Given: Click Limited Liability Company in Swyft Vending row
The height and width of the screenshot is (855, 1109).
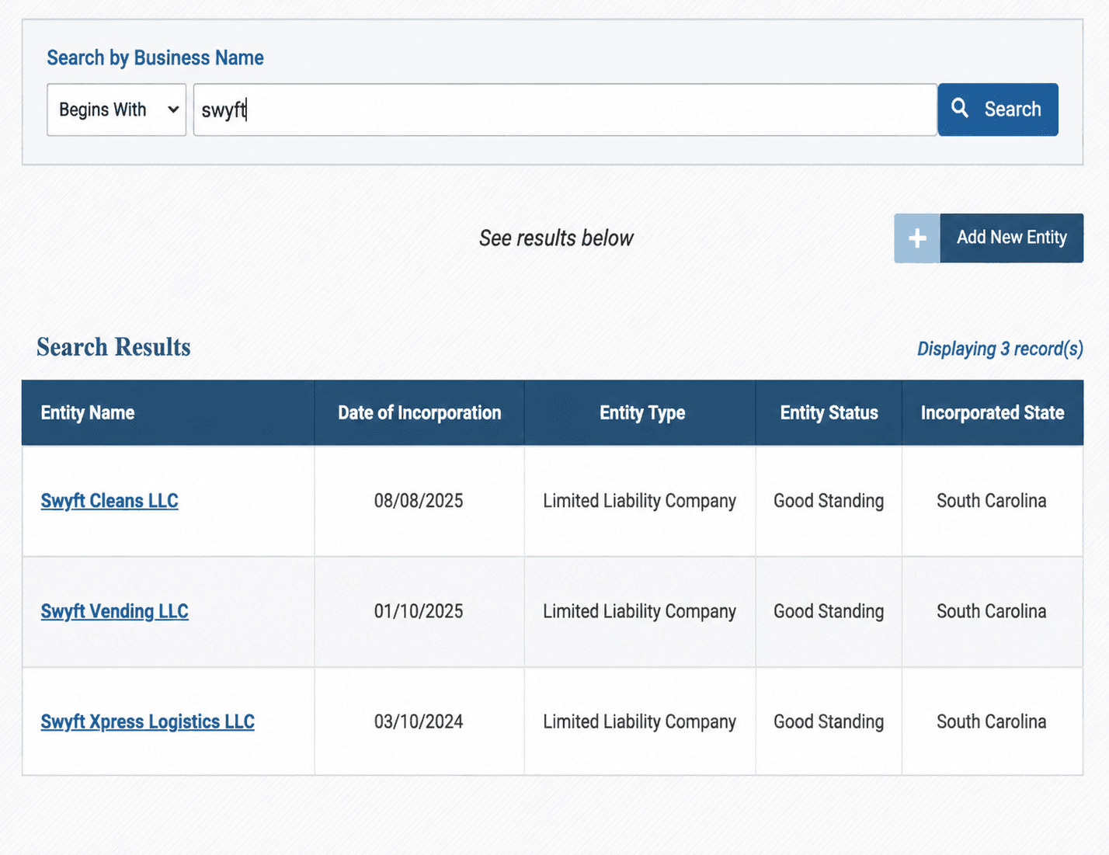Looking at the screenshot, I should tap(639, 611).
